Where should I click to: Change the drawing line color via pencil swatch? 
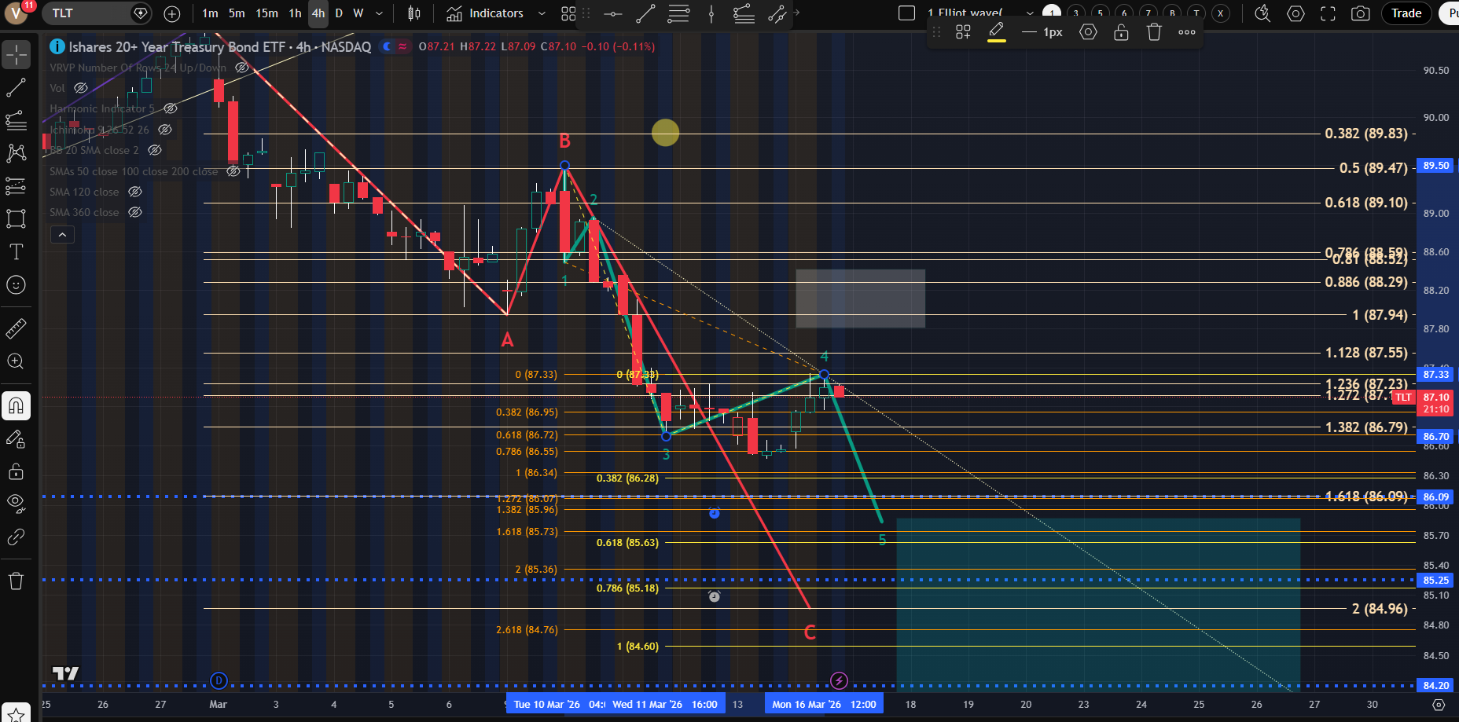(x=996, y=32)
